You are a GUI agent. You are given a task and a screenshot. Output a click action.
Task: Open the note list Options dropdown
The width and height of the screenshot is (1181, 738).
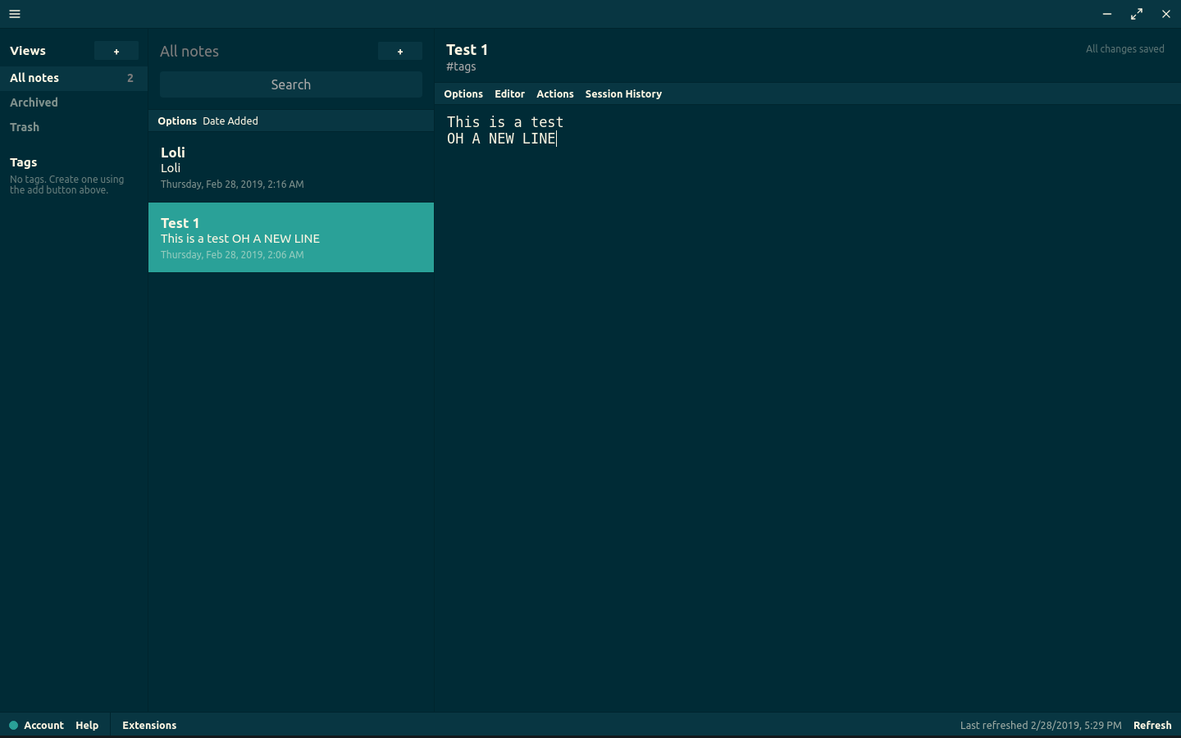pyautogui.click(x=177, y=121)
